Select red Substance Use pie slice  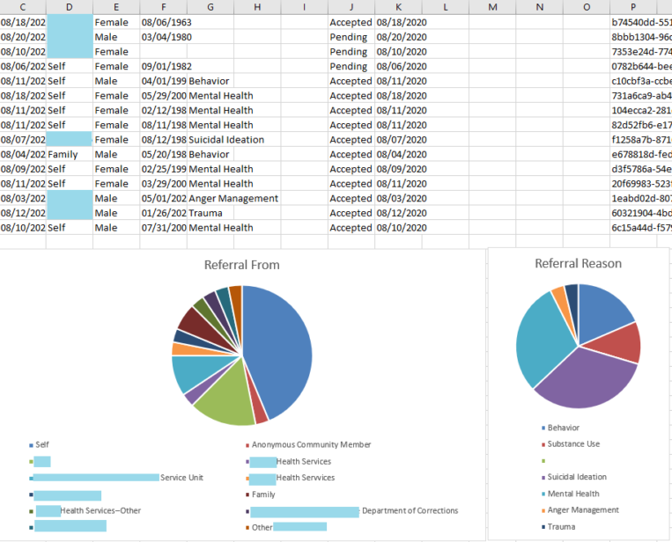[x=624, y=343]
